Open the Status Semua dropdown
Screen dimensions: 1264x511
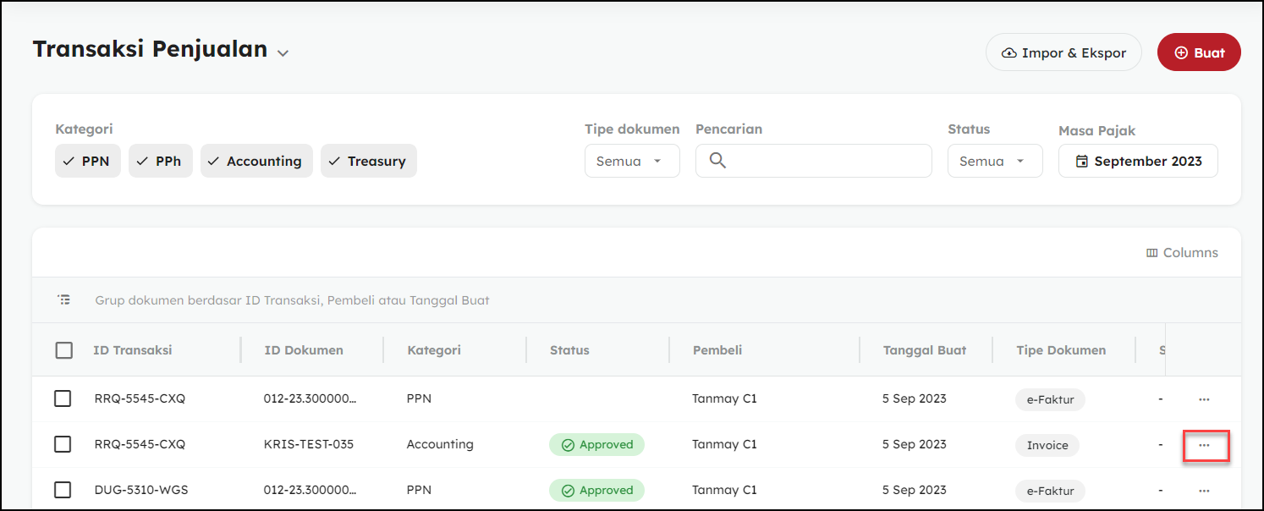[995, 161]
